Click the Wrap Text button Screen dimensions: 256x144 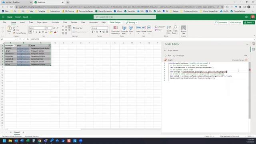[78, 28]
